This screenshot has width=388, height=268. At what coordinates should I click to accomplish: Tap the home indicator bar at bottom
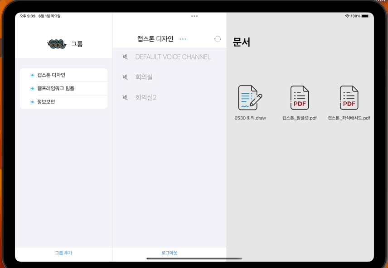(x=194, y=259)
